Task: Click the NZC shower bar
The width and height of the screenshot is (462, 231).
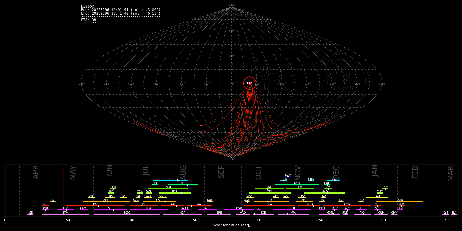Action: 127,214
